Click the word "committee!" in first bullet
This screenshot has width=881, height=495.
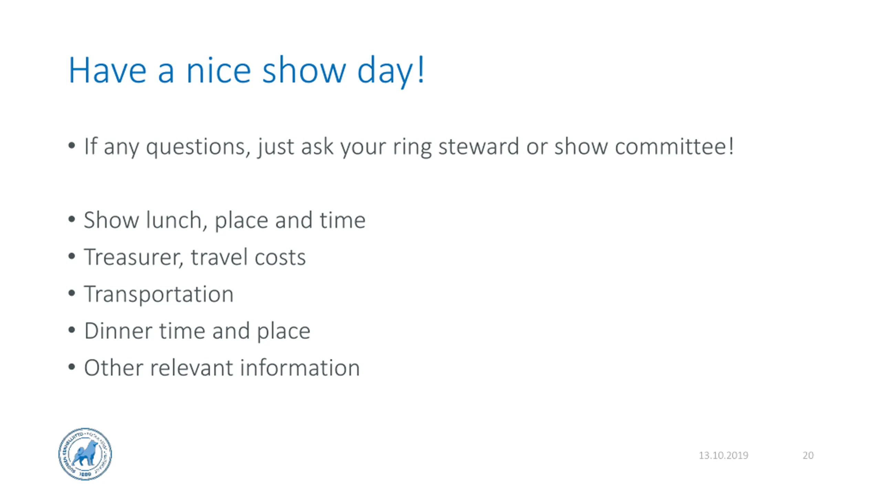(x=675, y=146)
